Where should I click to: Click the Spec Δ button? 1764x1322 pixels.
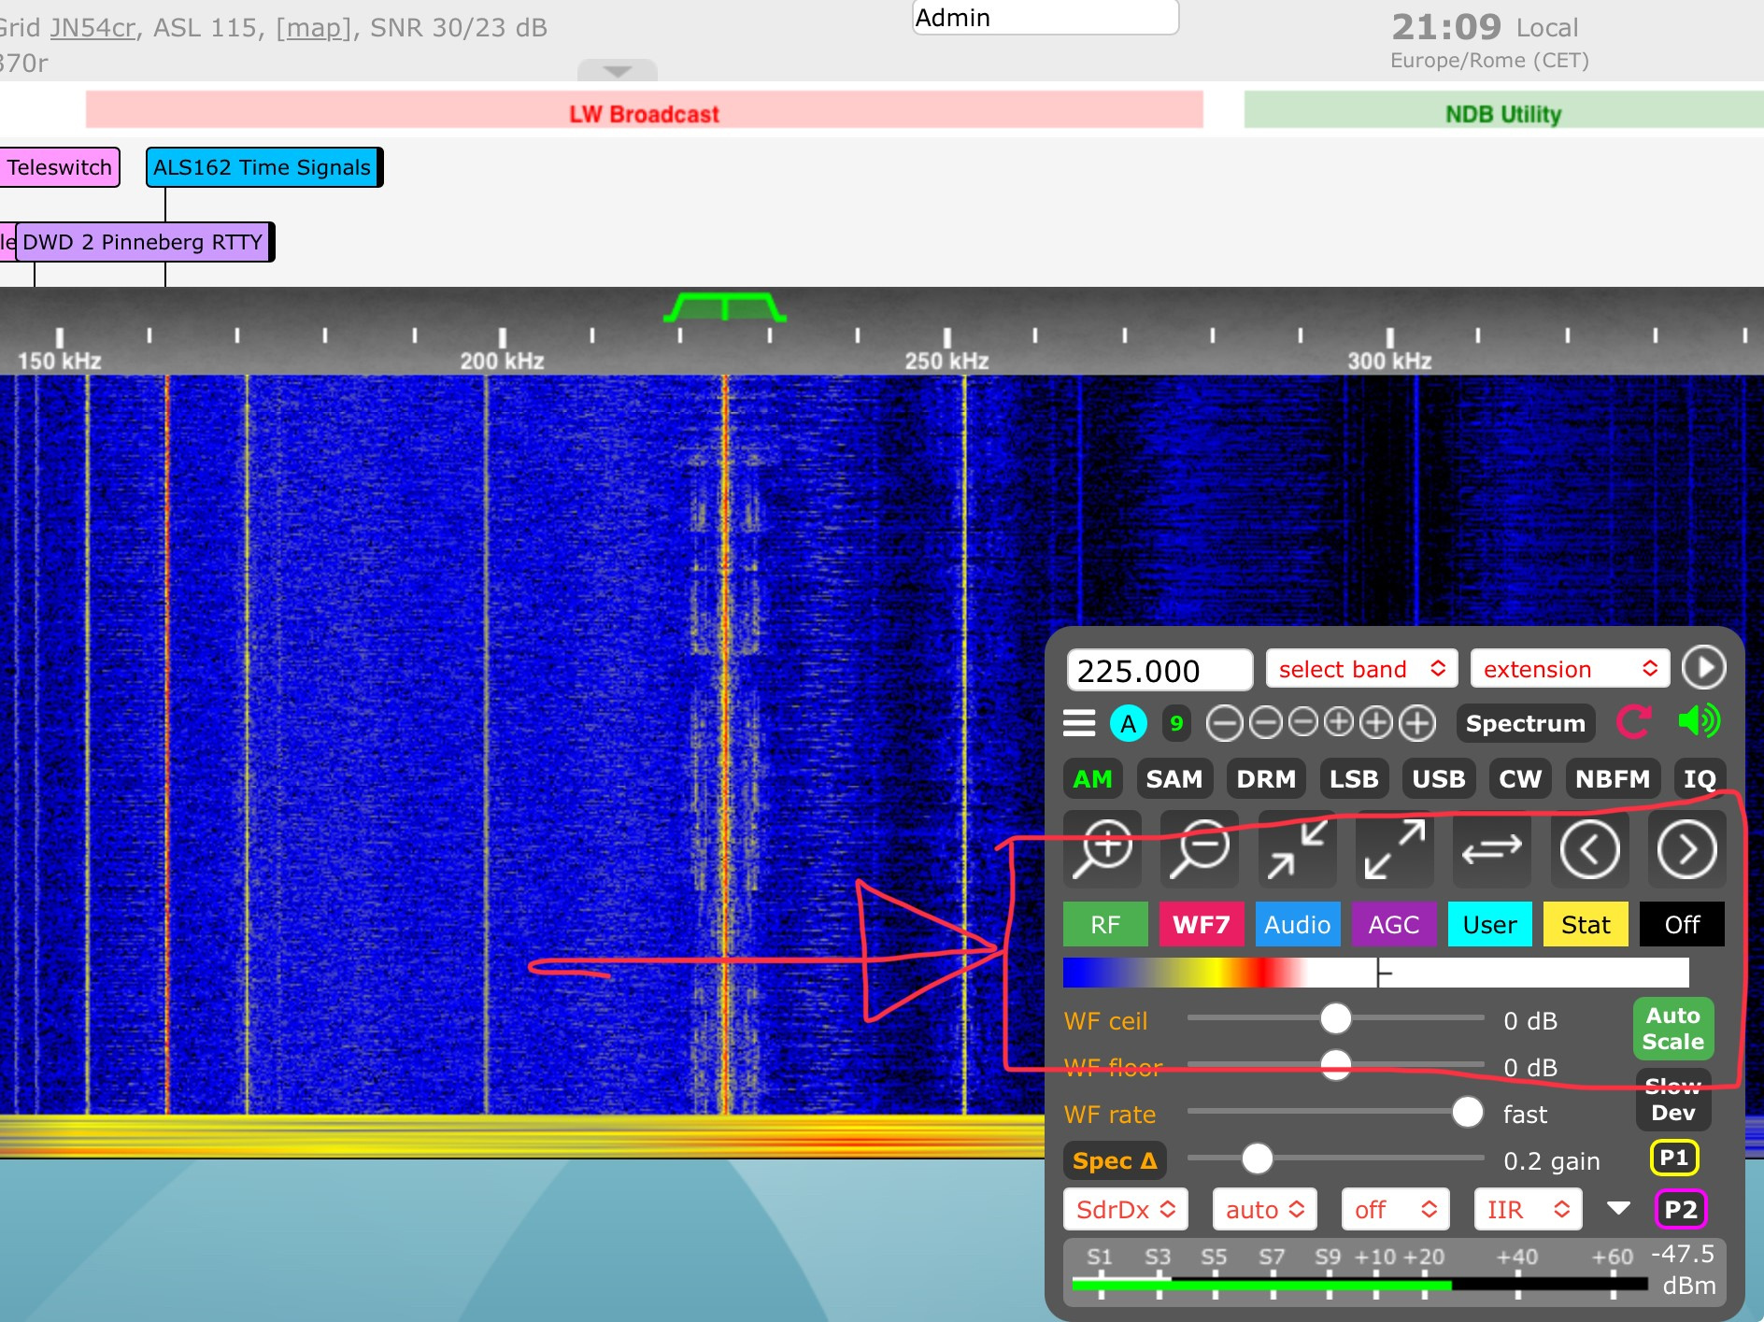tap(1115, 1160)
